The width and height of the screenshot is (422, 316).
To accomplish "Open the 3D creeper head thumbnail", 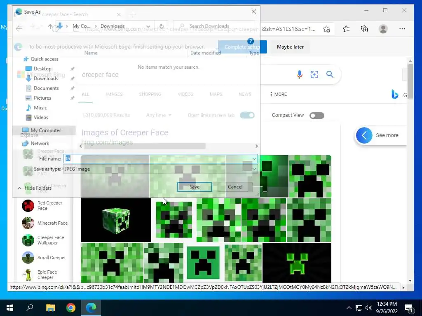I will click(x=116, y=220).
